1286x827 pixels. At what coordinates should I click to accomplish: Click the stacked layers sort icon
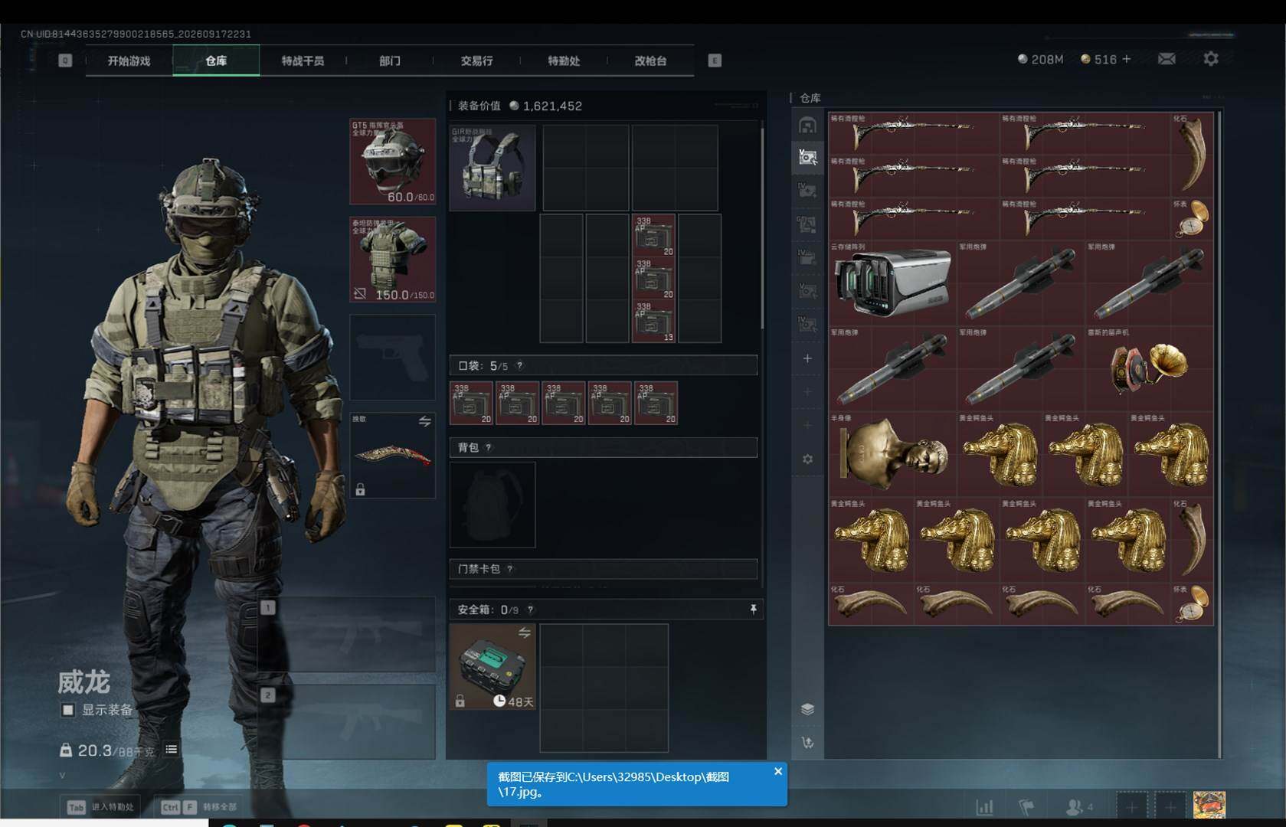pos(807,709)
